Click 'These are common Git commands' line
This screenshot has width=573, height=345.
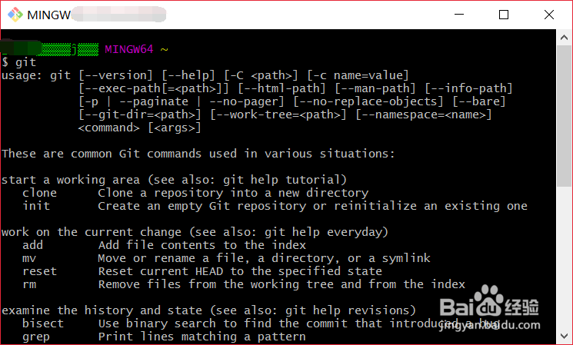coord(198,154)
